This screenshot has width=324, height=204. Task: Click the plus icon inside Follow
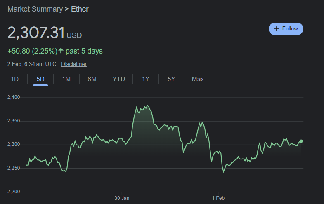click(277, 29)
